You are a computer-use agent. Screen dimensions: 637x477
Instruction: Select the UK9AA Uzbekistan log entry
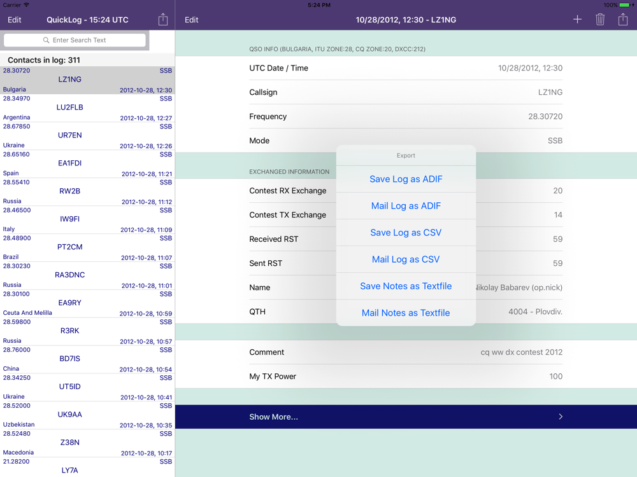pos(70,415)
